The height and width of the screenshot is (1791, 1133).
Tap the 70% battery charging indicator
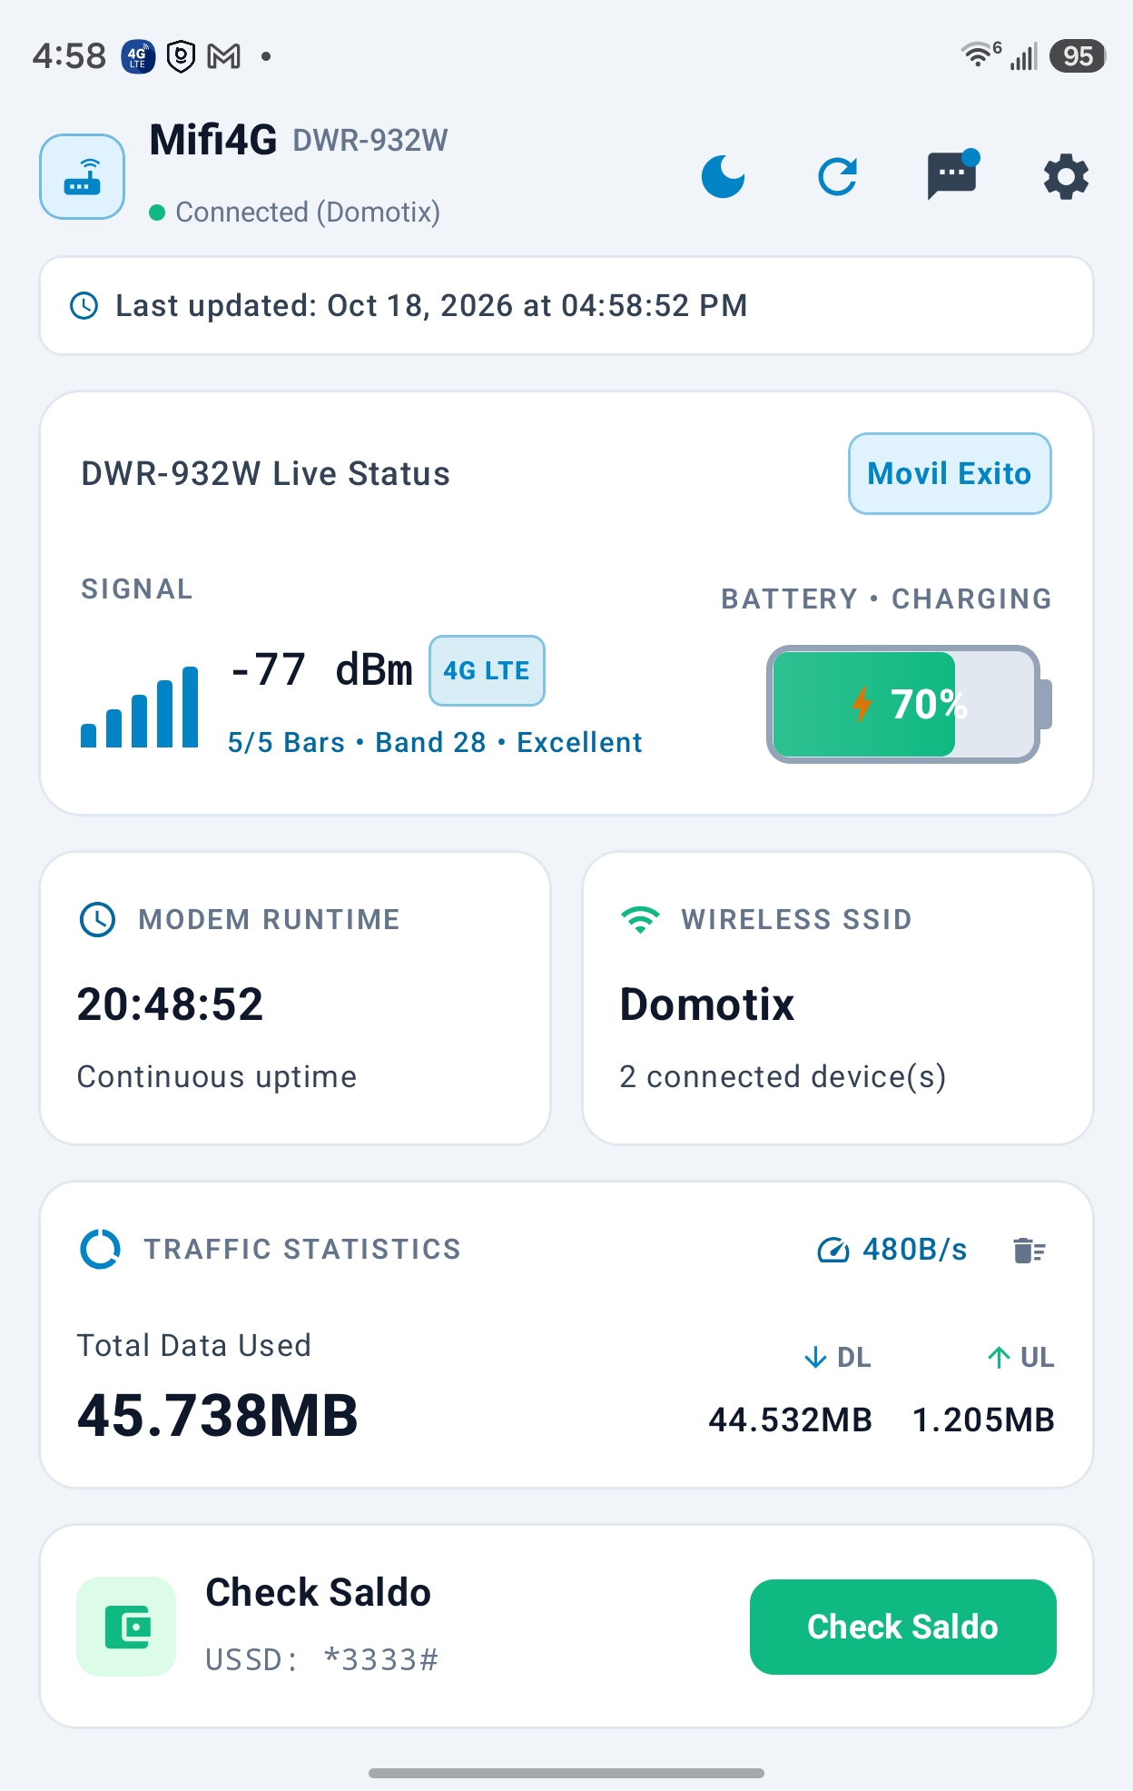point(908,704)
